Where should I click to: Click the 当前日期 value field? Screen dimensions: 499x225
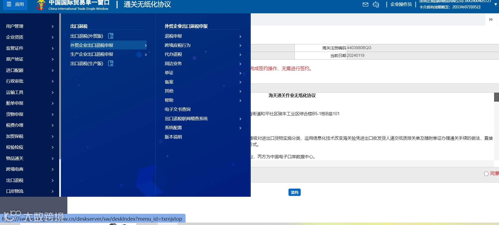point(423,55)
